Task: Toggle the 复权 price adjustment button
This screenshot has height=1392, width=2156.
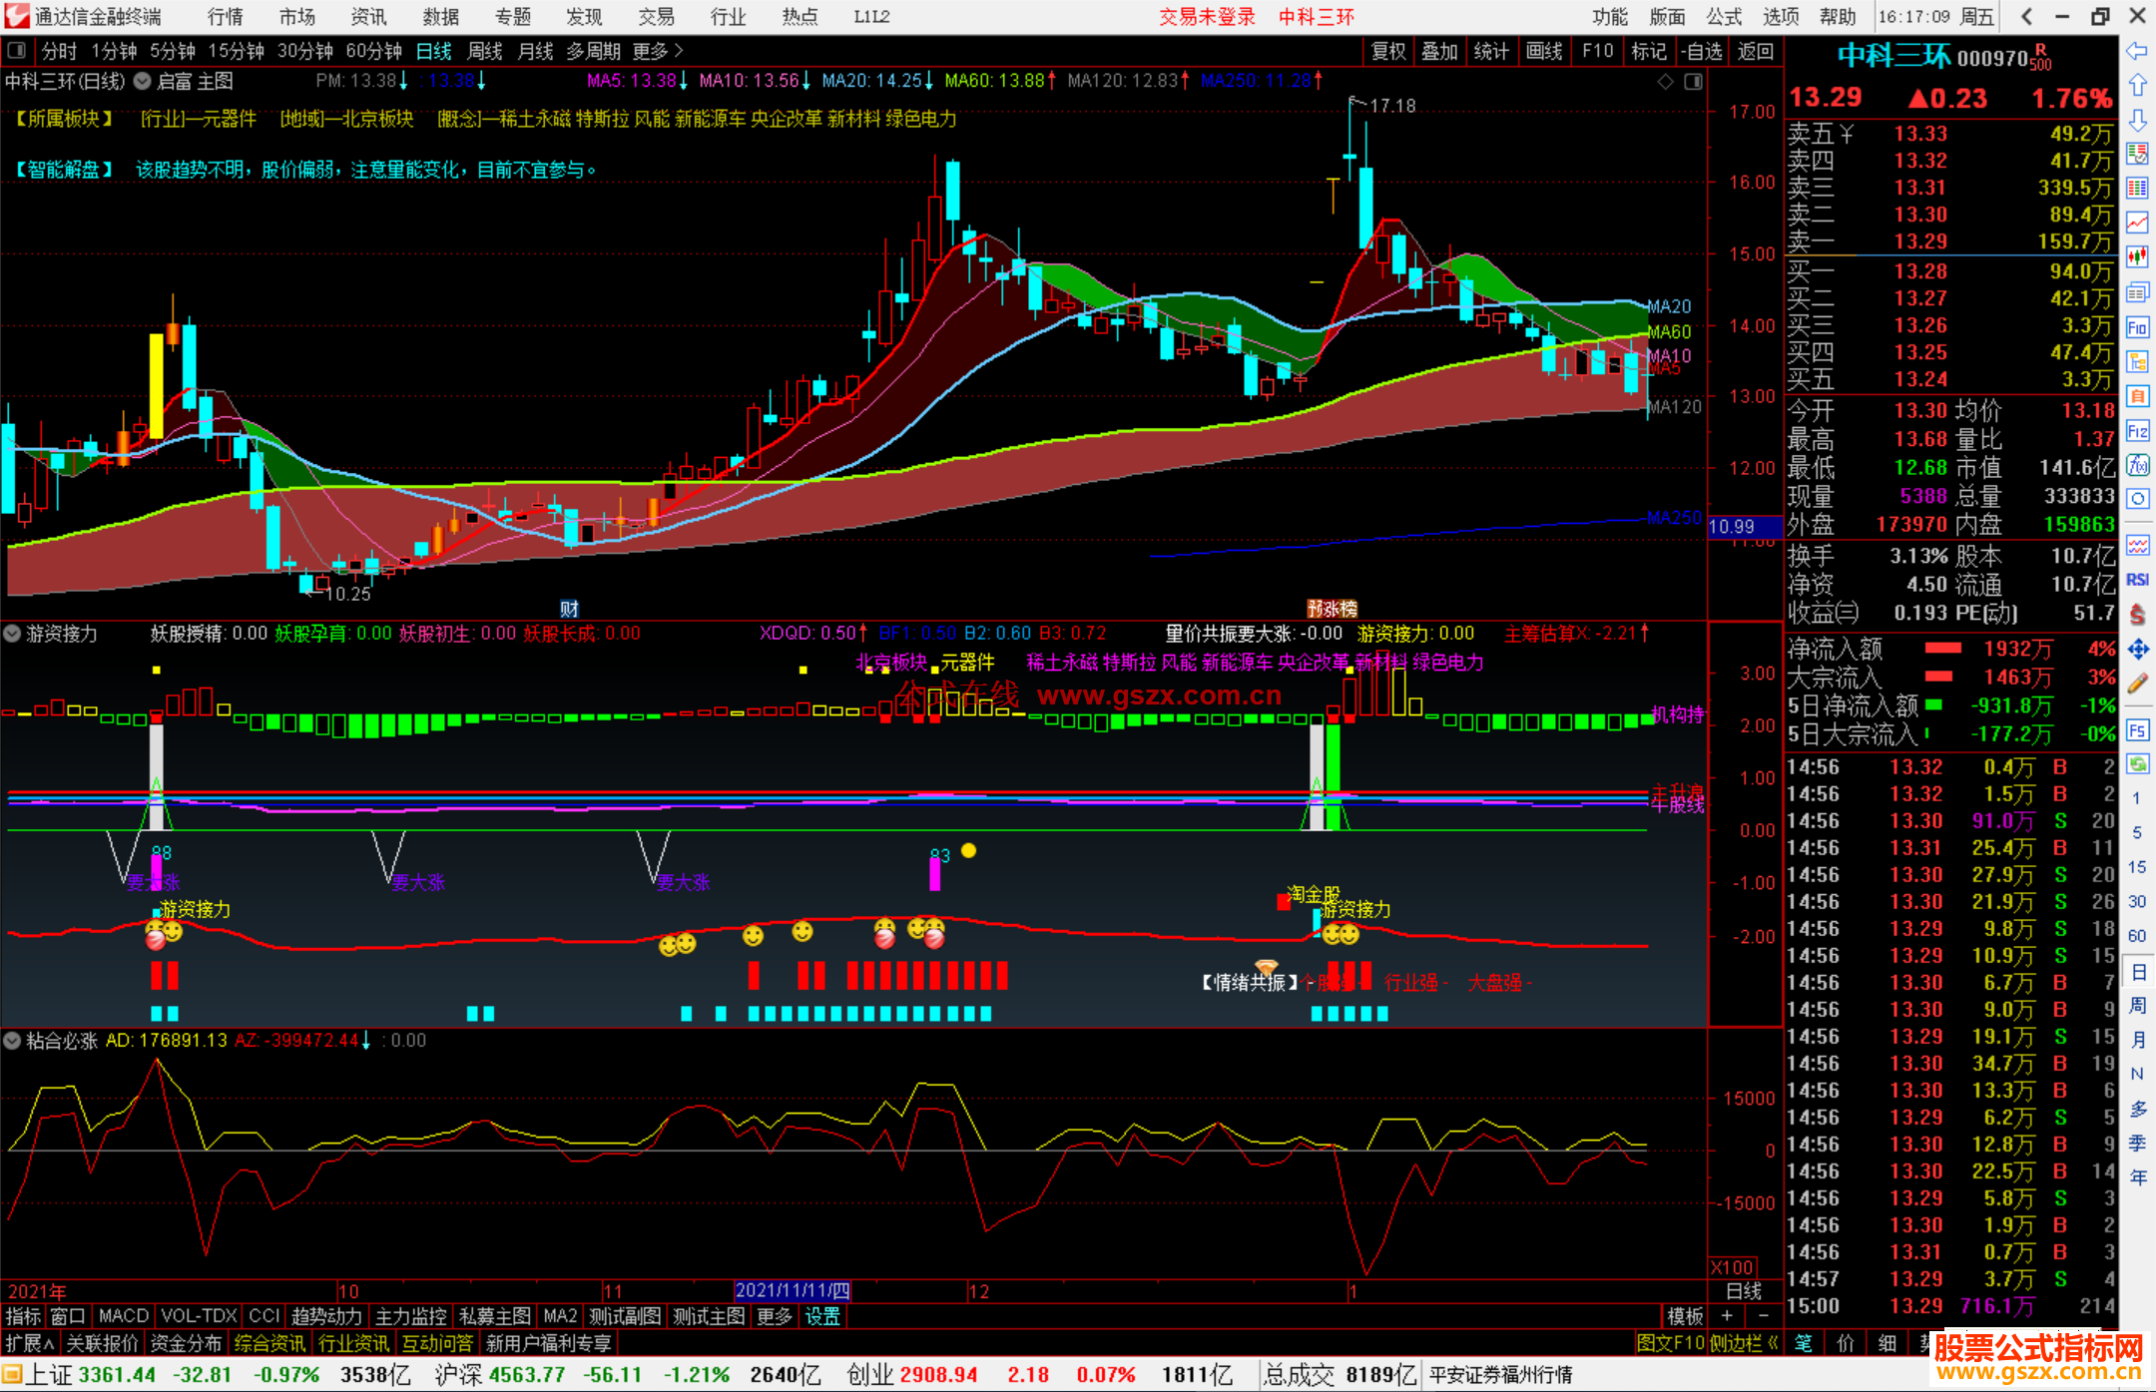Action: [x=1387, y=51]
